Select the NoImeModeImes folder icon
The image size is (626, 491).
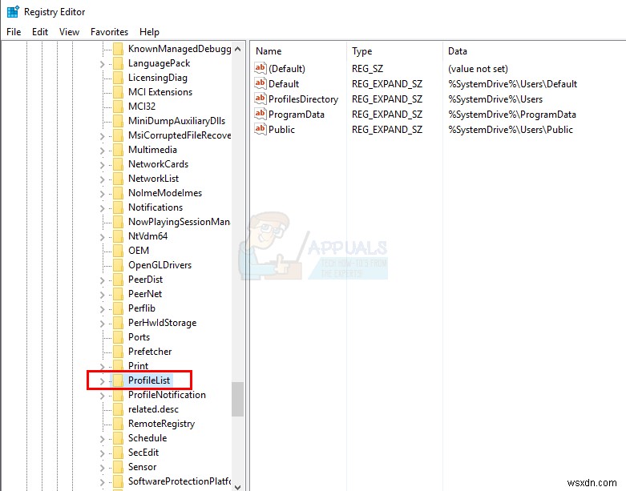coord(118,193)
